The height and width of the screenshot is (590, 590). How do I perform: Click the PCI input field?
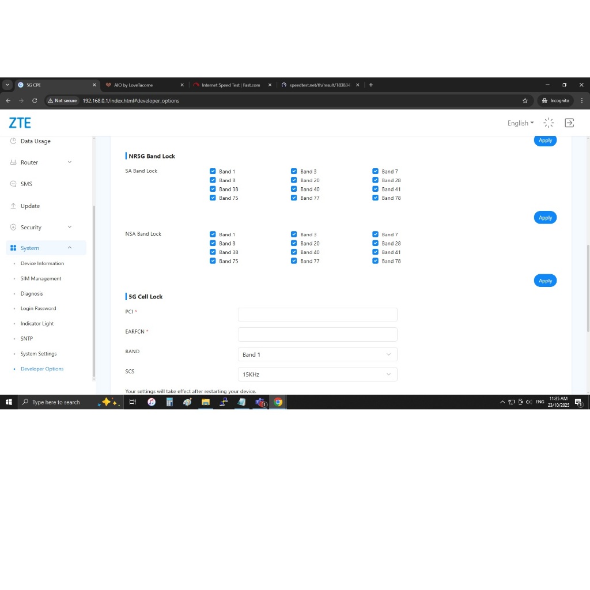point(317,315)
